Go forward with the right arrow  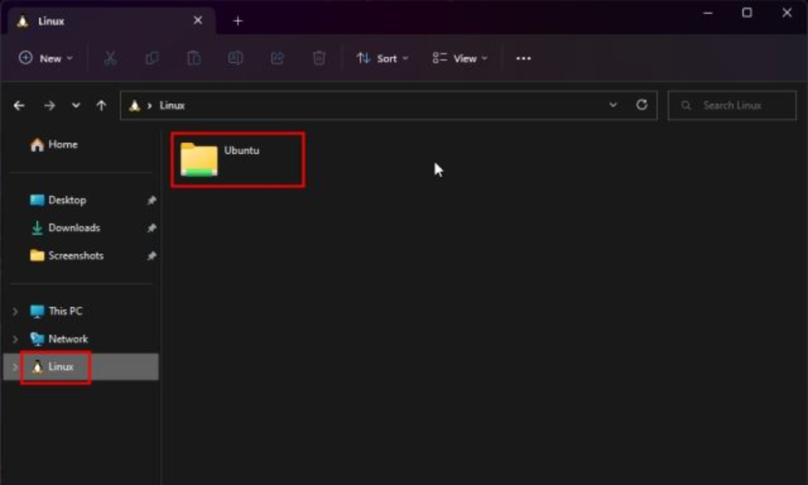(50, 106)
